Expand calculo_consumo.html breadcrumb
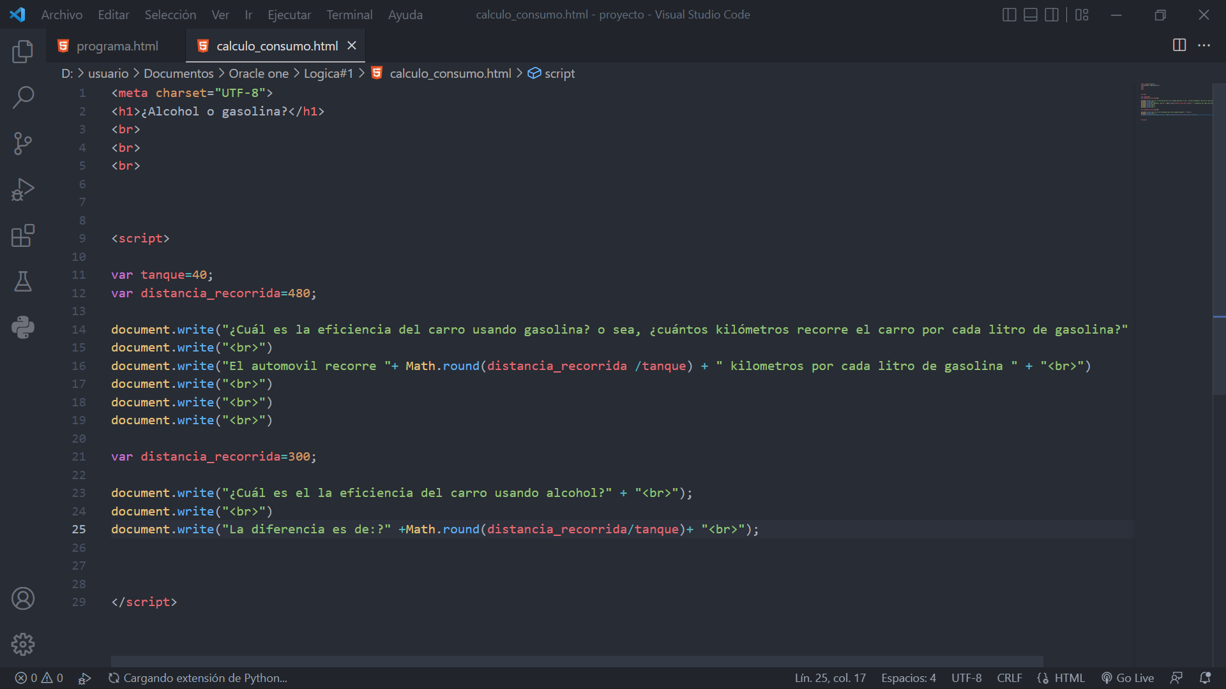The width and height of the screenshot is (1226, 689). pos(450,73)
